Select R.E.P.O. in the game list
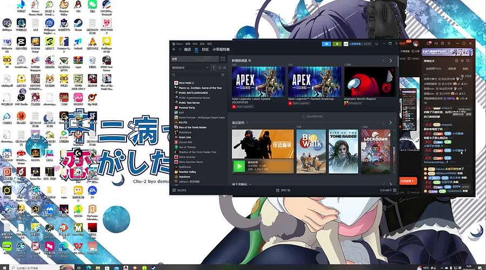This screenshot has width=486, height=270. click(x=181, y=123)
